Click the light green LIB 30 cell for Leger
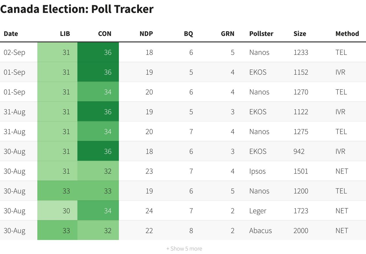Viewport: 366px width, 254px height. click(x=58, y=211)
